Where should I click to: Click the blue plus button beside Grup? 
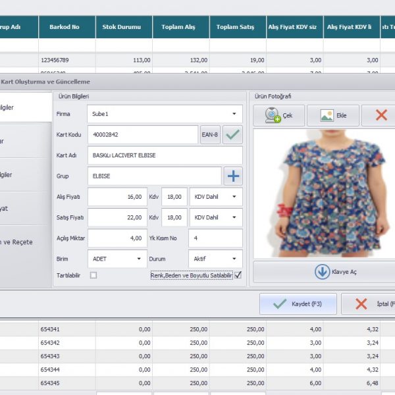[x=233, y=176]
